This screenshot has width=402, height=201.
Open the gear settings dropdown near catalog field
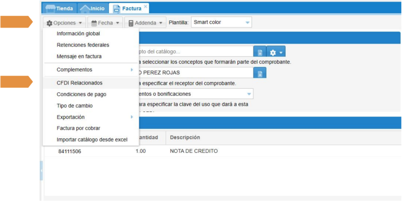tap(276, 52)
